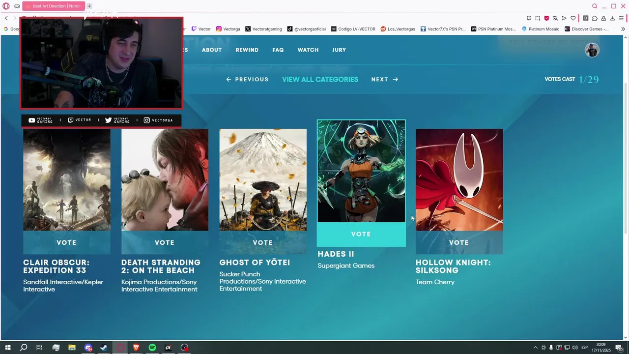The width and height of the screenshot is (629, 354).
Task: Open the Vectorga Instagram bookmark
Action: pos(228,29)
